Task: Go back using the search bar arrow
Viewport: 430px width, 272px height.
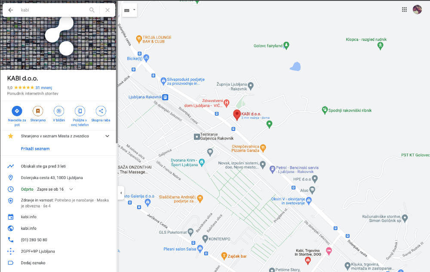Action: coord(10,10)
